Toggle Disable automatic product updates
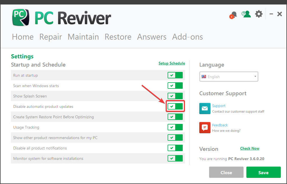287x184 pixels. [x=175, y=106]
